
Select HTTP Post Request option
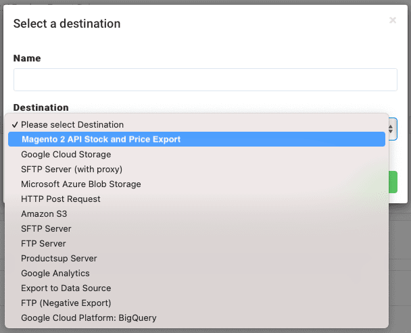(x=61, y=199)
